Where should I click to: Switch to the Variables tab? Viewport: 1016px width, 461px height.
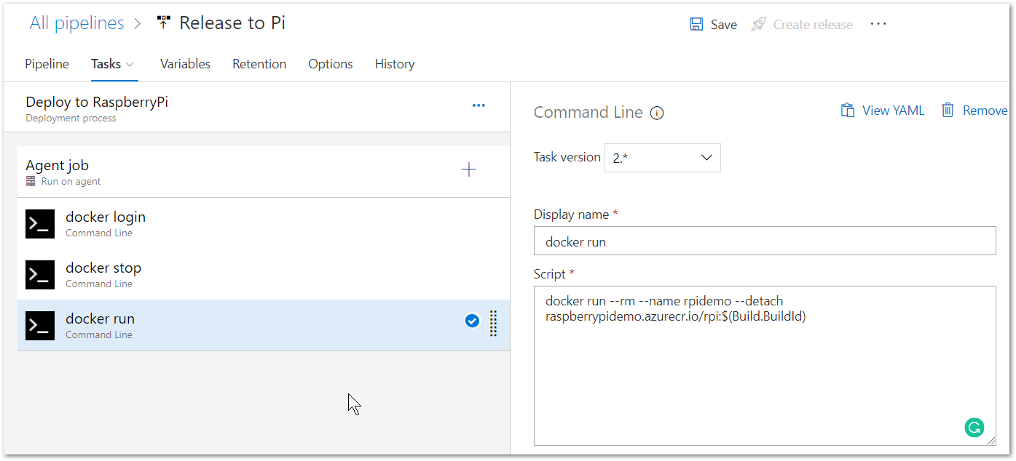pos(185,64)
